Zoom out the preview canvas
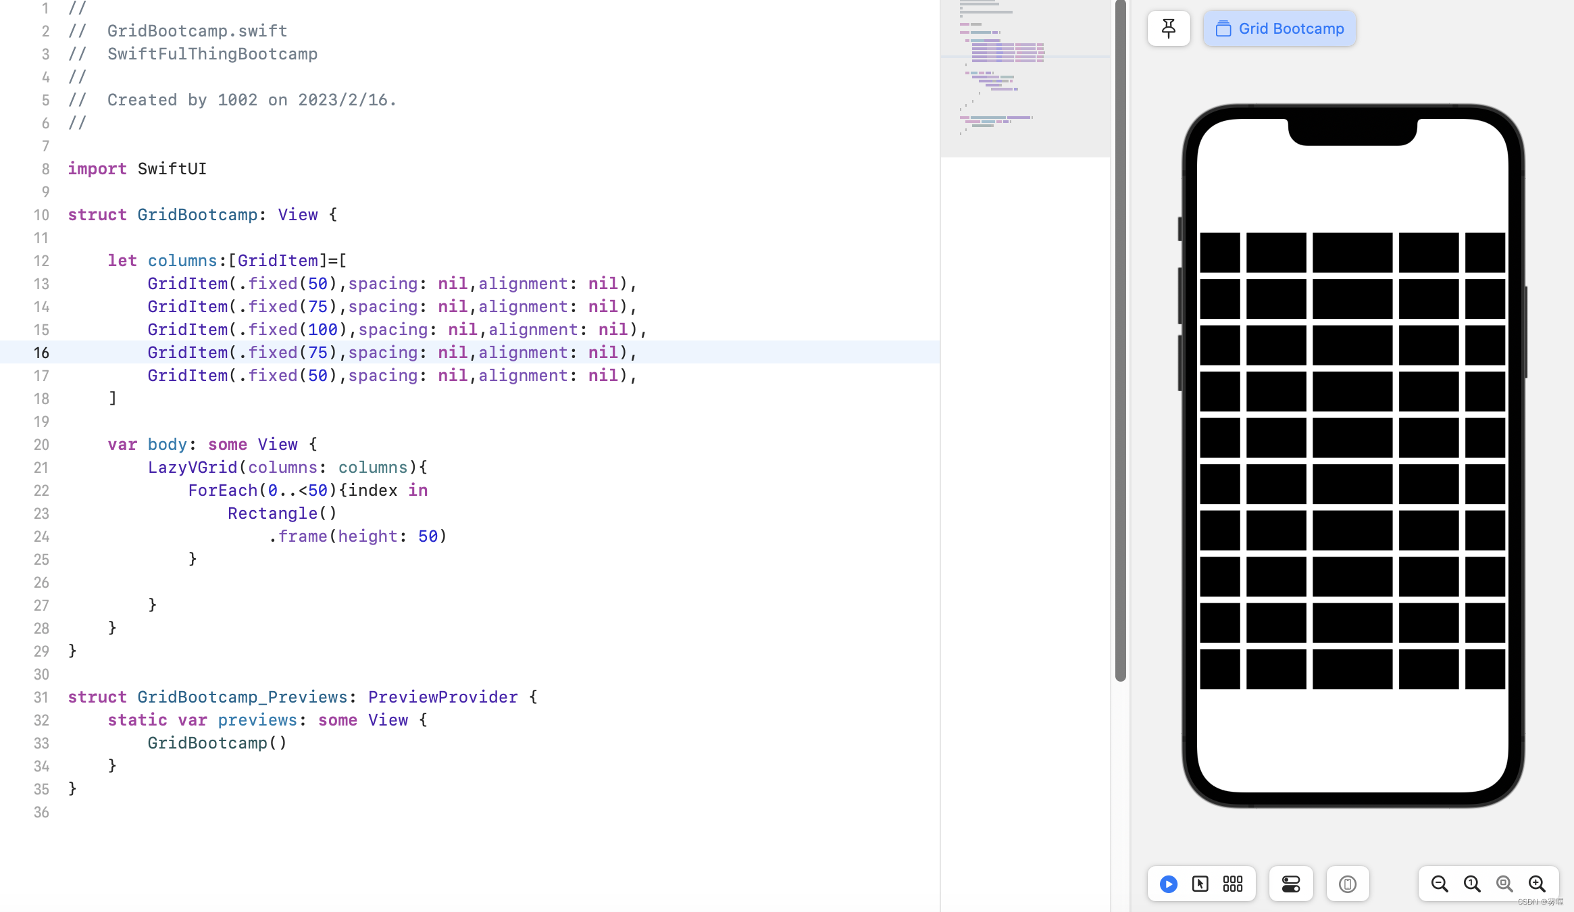1574x912 pixels. pos(1440,884)
